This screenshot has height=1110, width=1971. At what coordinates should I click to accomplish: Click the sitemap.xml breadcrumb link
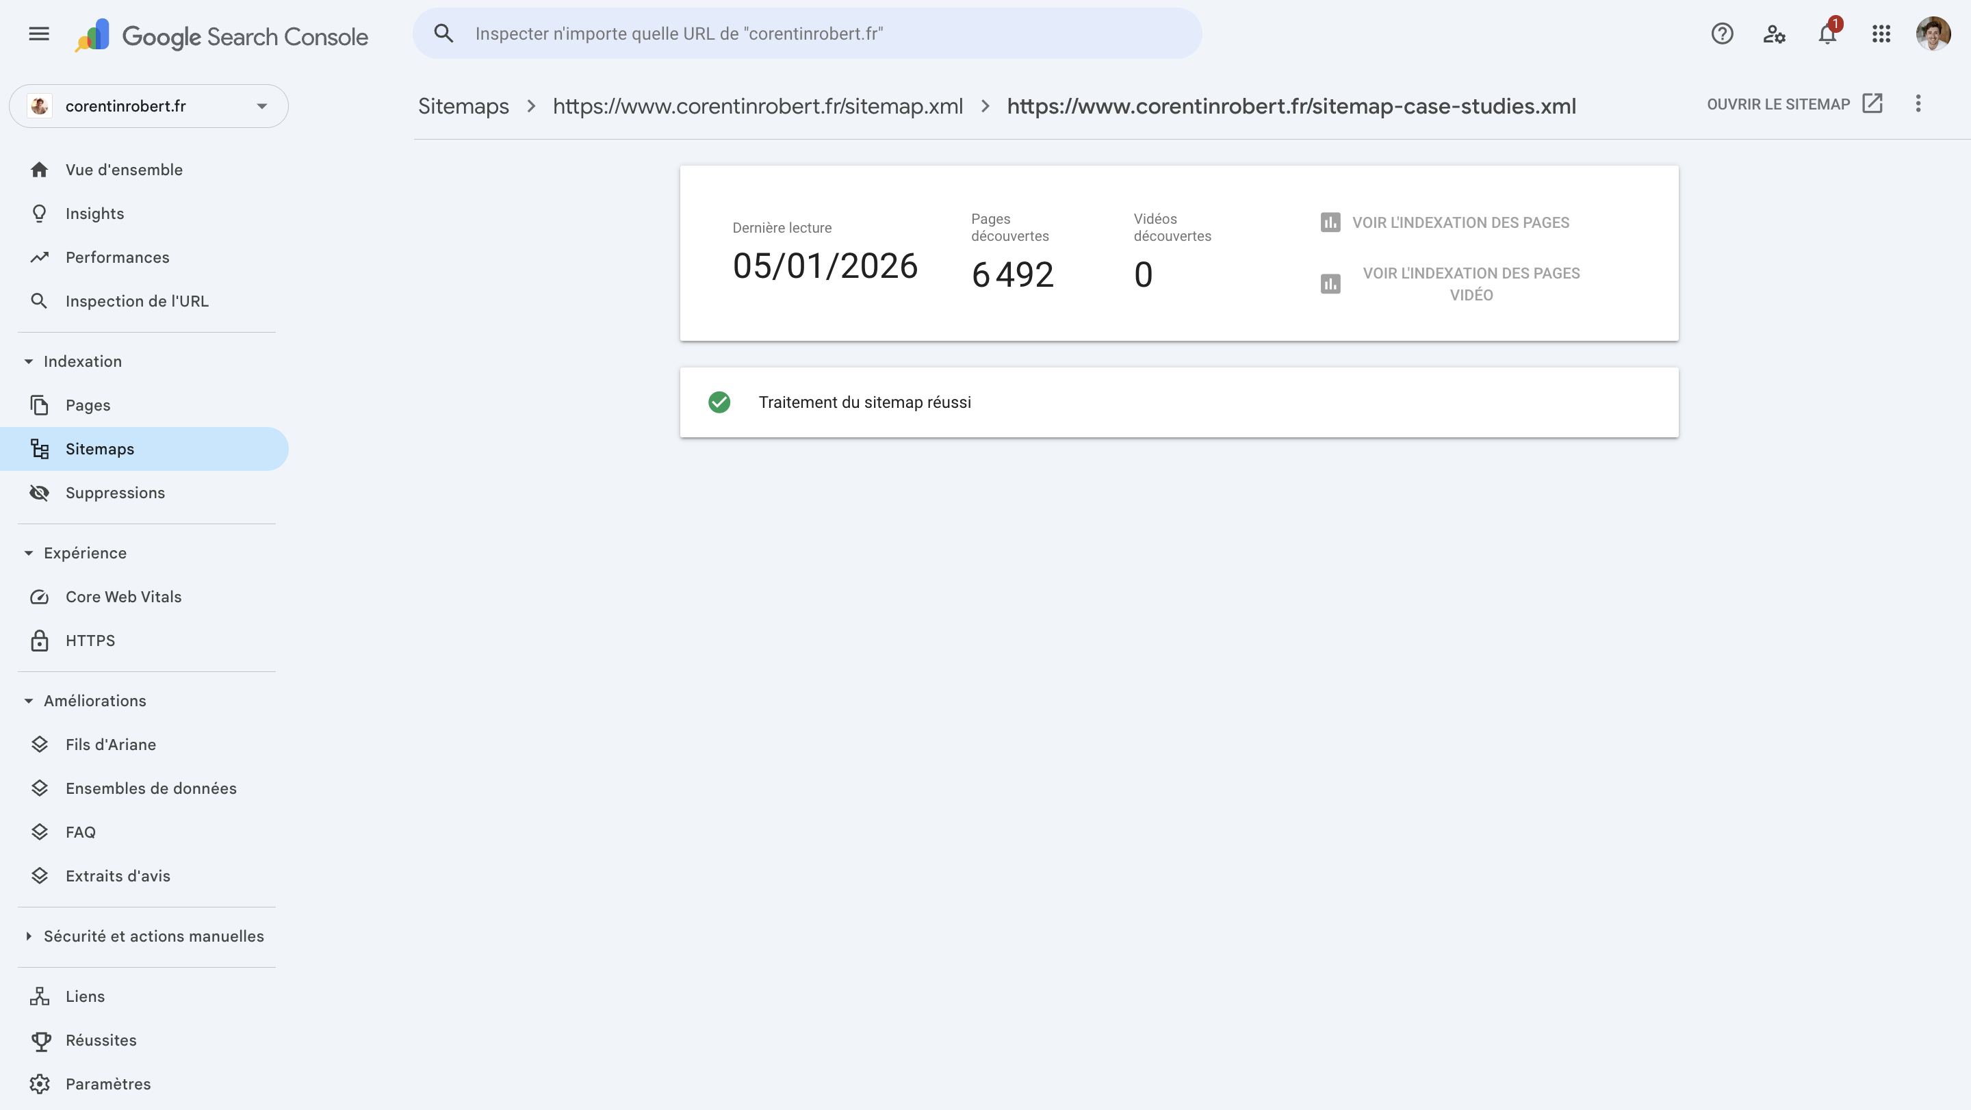pyautogui.click(x=758, y=105)
